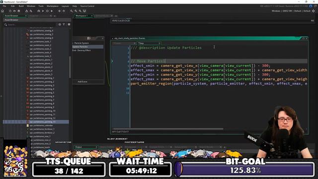
Task: Select spr_turtlehome_calendar asset
Action: coord(41,125)
